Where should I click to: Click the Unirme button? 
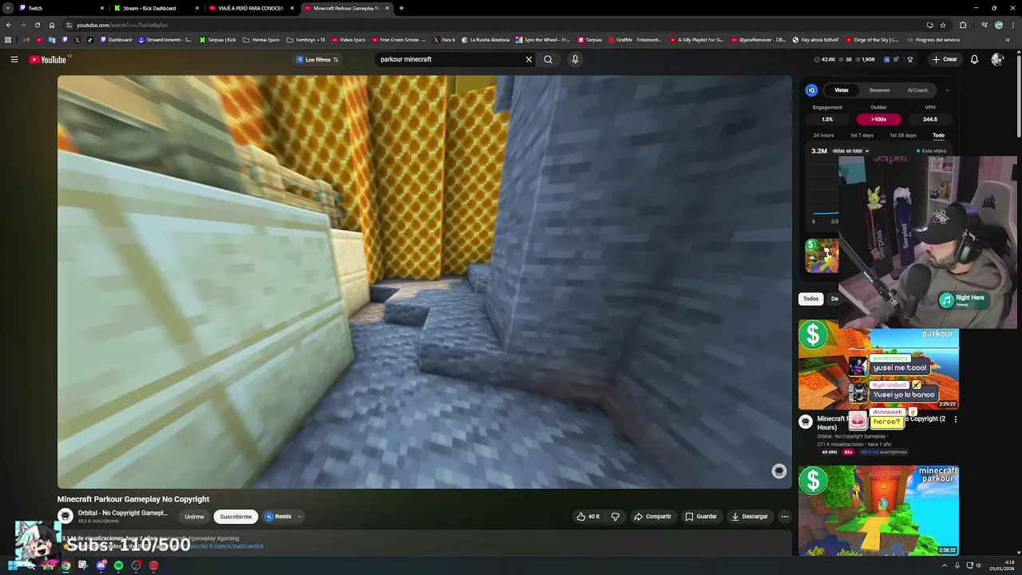click(194, 517)
